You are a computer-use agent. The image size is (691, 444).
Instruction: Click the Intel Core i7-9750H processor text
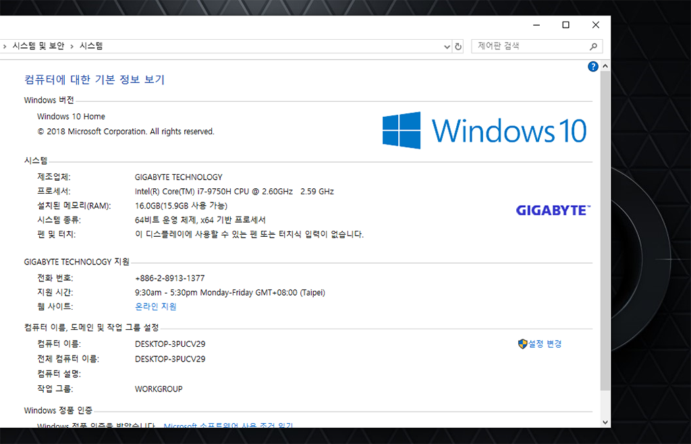click(234, 192)
